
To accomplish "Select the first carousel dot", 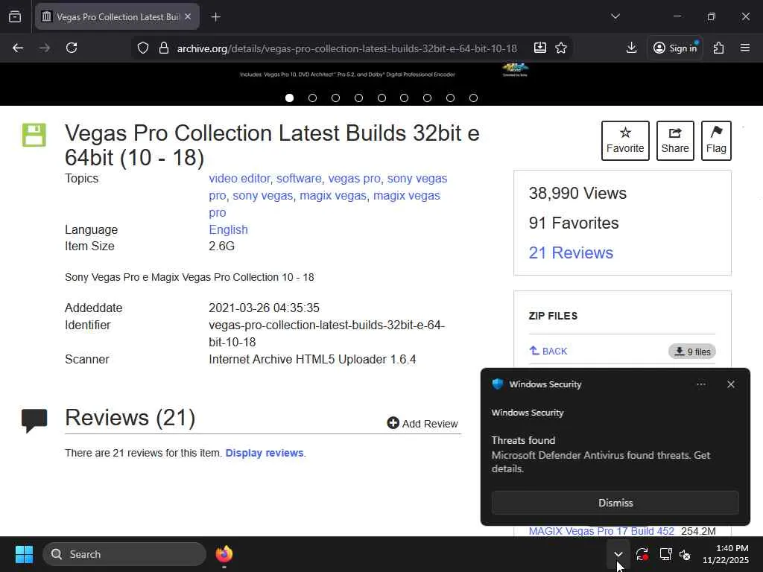I will tap(290, 98).
